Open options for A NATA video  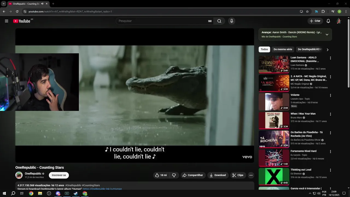[330, 77]
